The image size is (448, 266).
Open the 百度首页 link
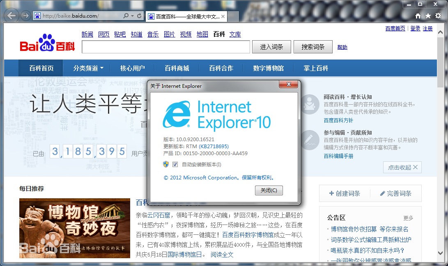click(395, 29)
